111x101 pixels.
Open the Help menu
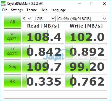point(44,10)
